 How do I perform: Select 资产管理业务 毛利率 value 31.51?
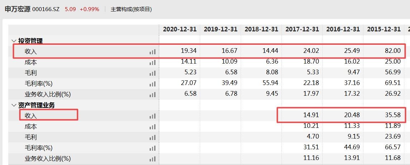click(x=311, y=147)
